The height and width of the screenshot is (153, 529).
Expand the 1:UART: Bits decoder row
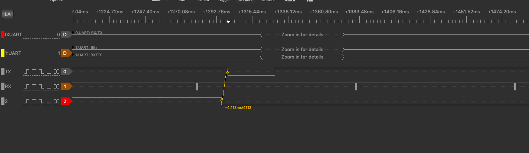coord(74,47)
